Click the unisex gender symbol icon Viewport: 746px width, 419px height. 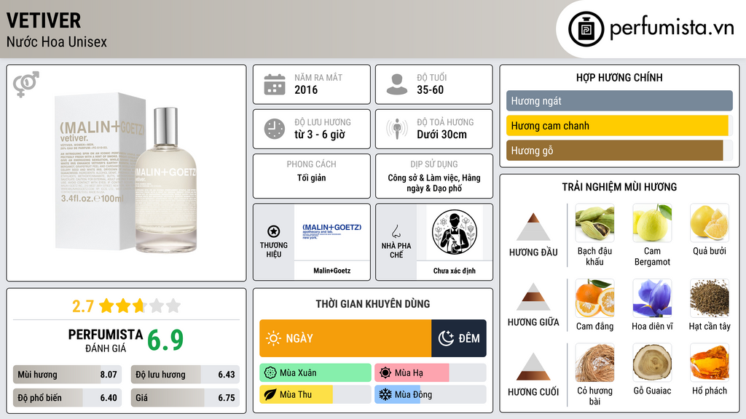pos(26,84)
